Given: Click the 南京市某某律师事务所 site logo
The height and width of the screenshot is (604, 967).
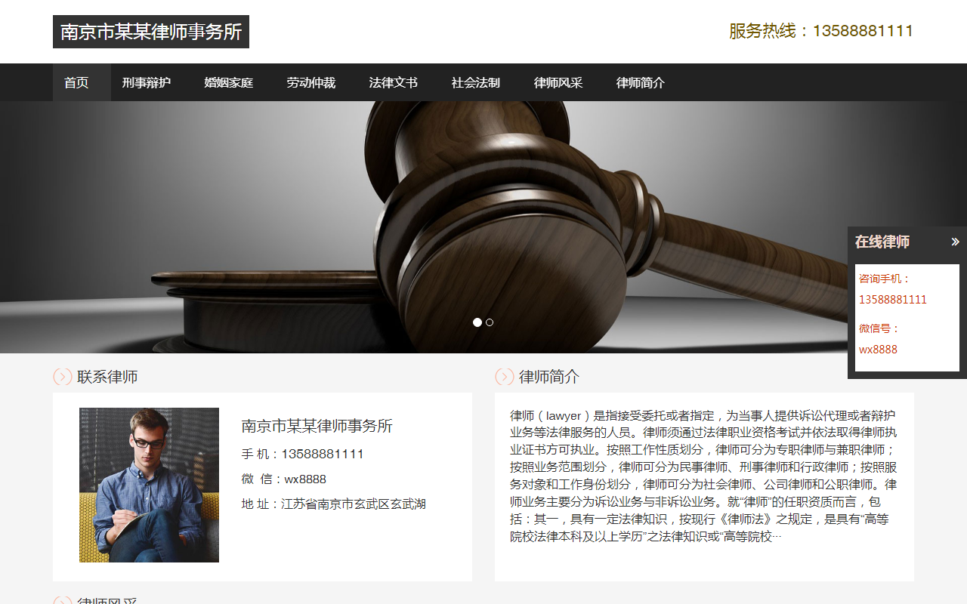Looking at the screenshot, I should (151, 32).
